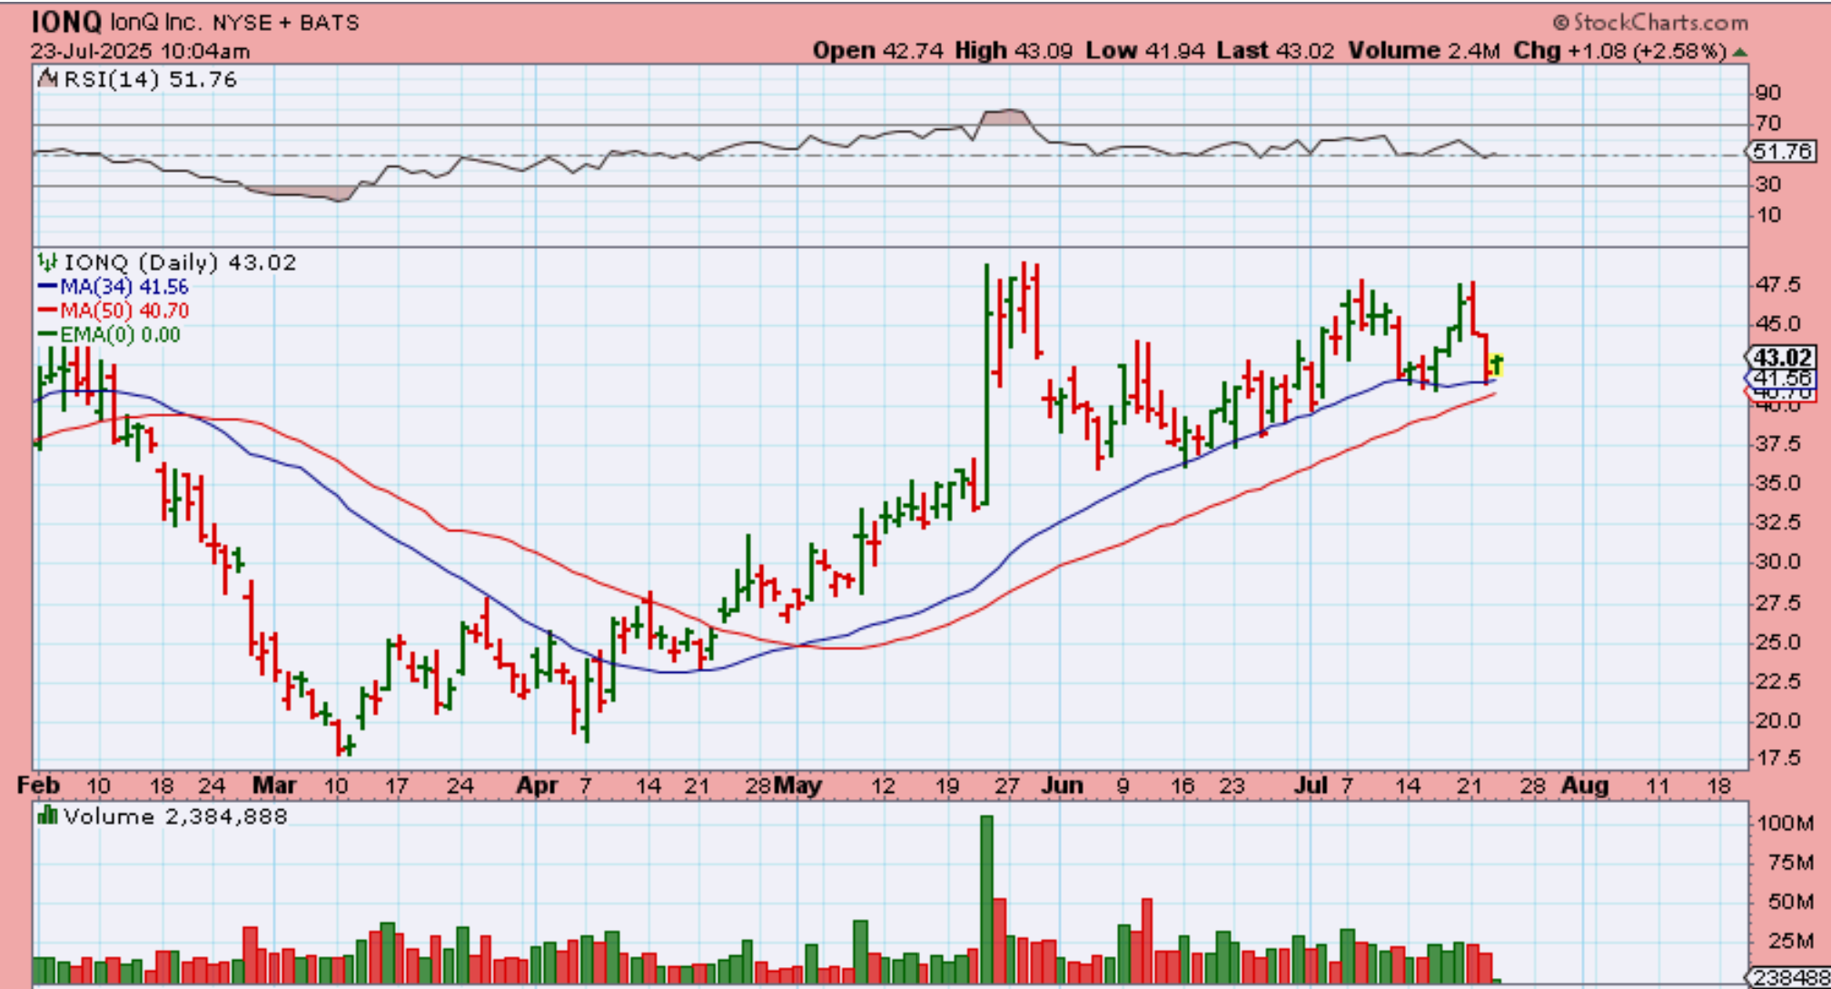Click the Volume 2,384,888 legend text
This screenshot has width=1831, height=989.
pos(175,816)
